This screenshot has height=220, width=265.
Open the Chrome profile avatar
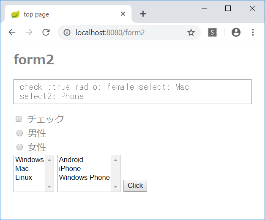tap(236, 33)
